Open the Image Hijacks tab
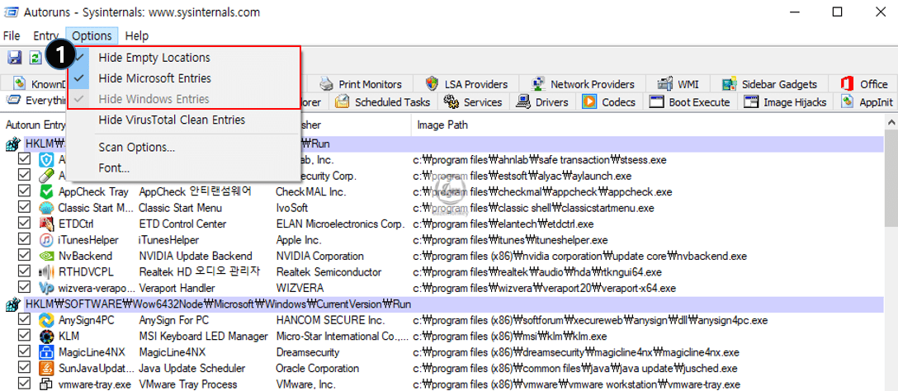This screenshot has height=391, width=898. (787, 102)
